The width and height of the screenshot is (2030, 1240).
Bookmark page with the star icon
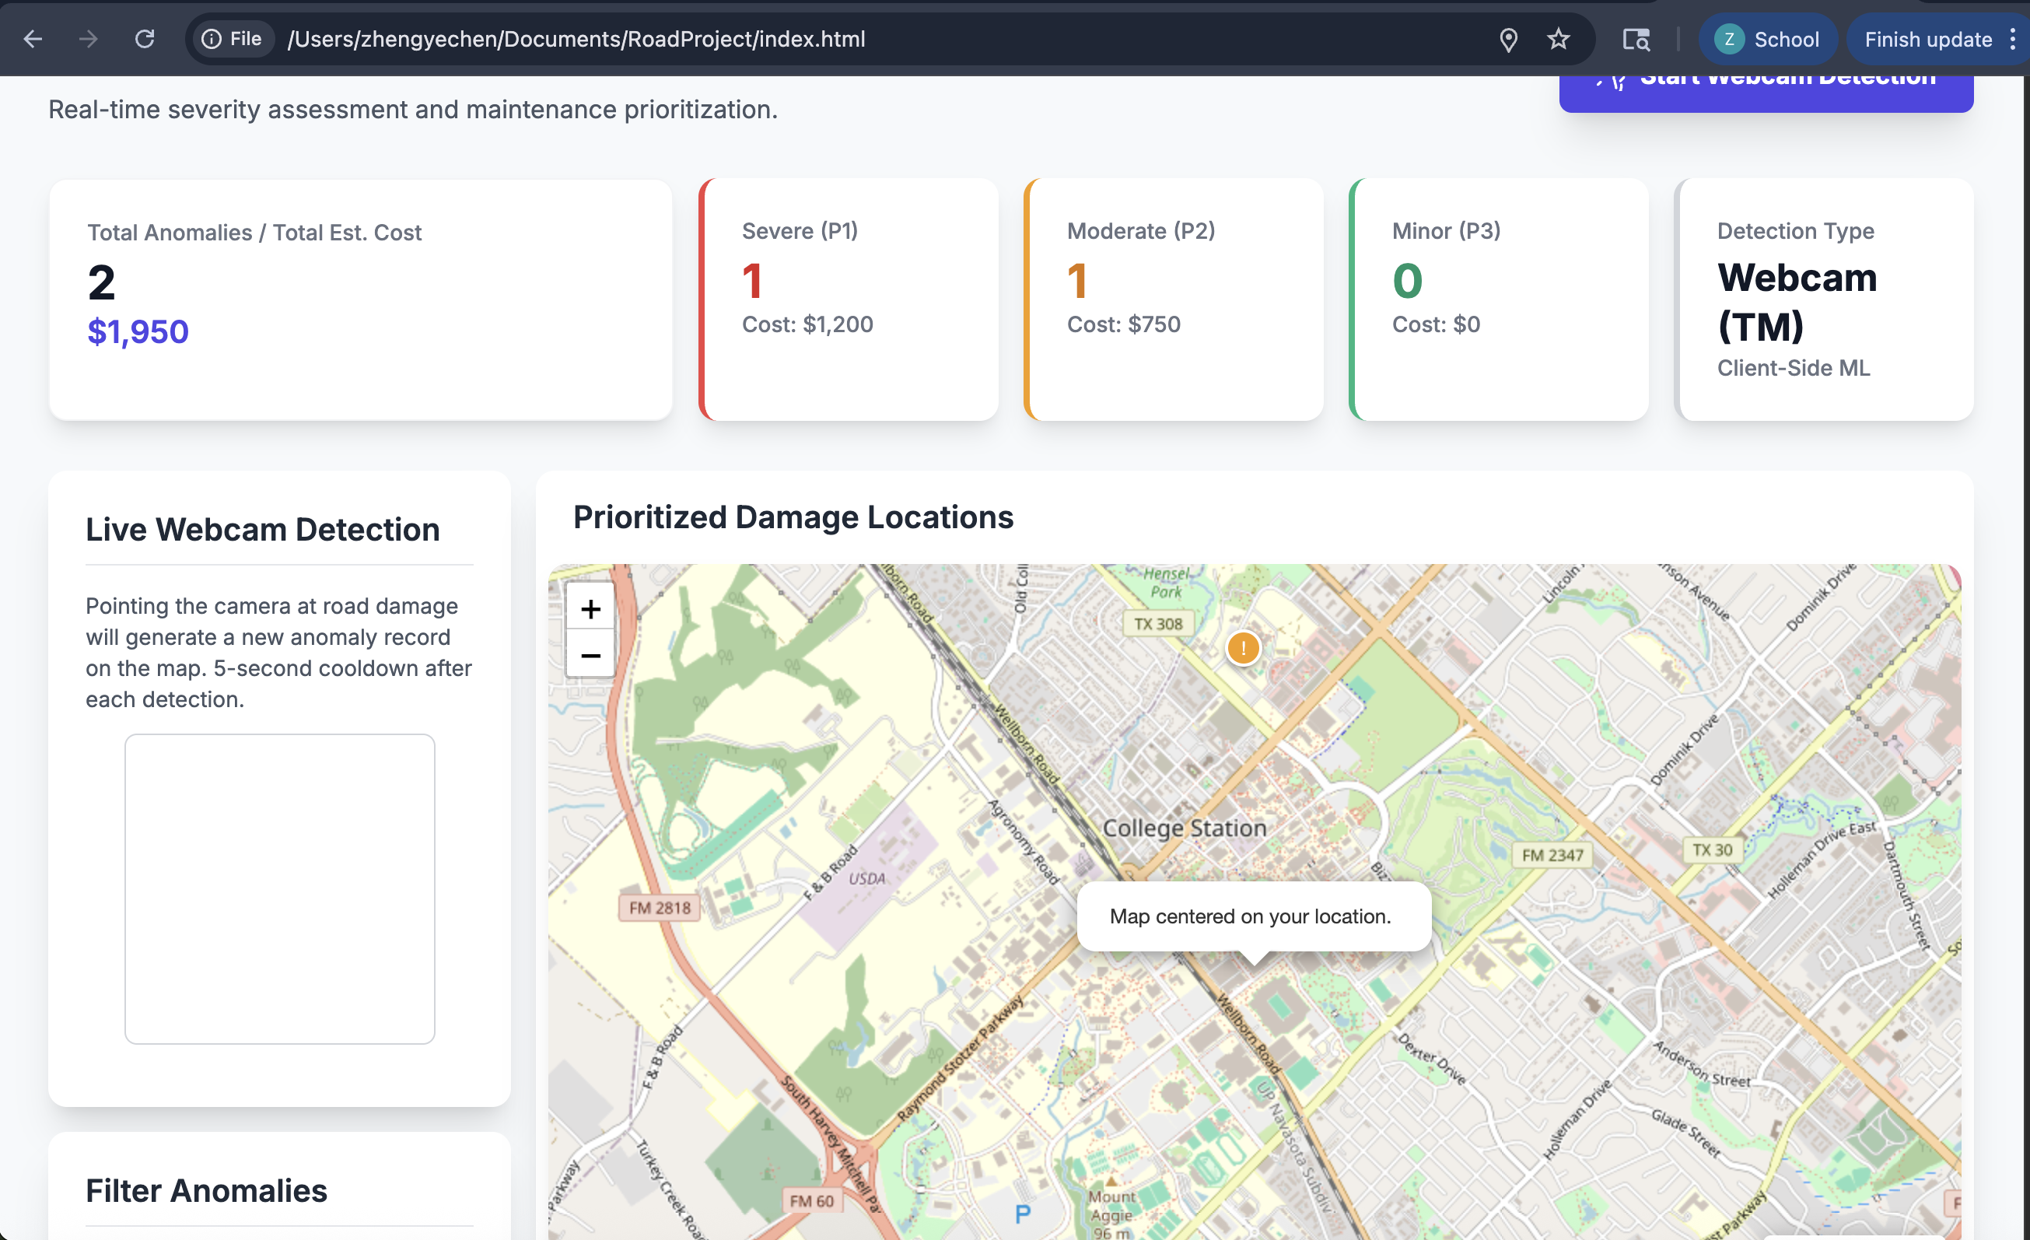coord(1558,39)
